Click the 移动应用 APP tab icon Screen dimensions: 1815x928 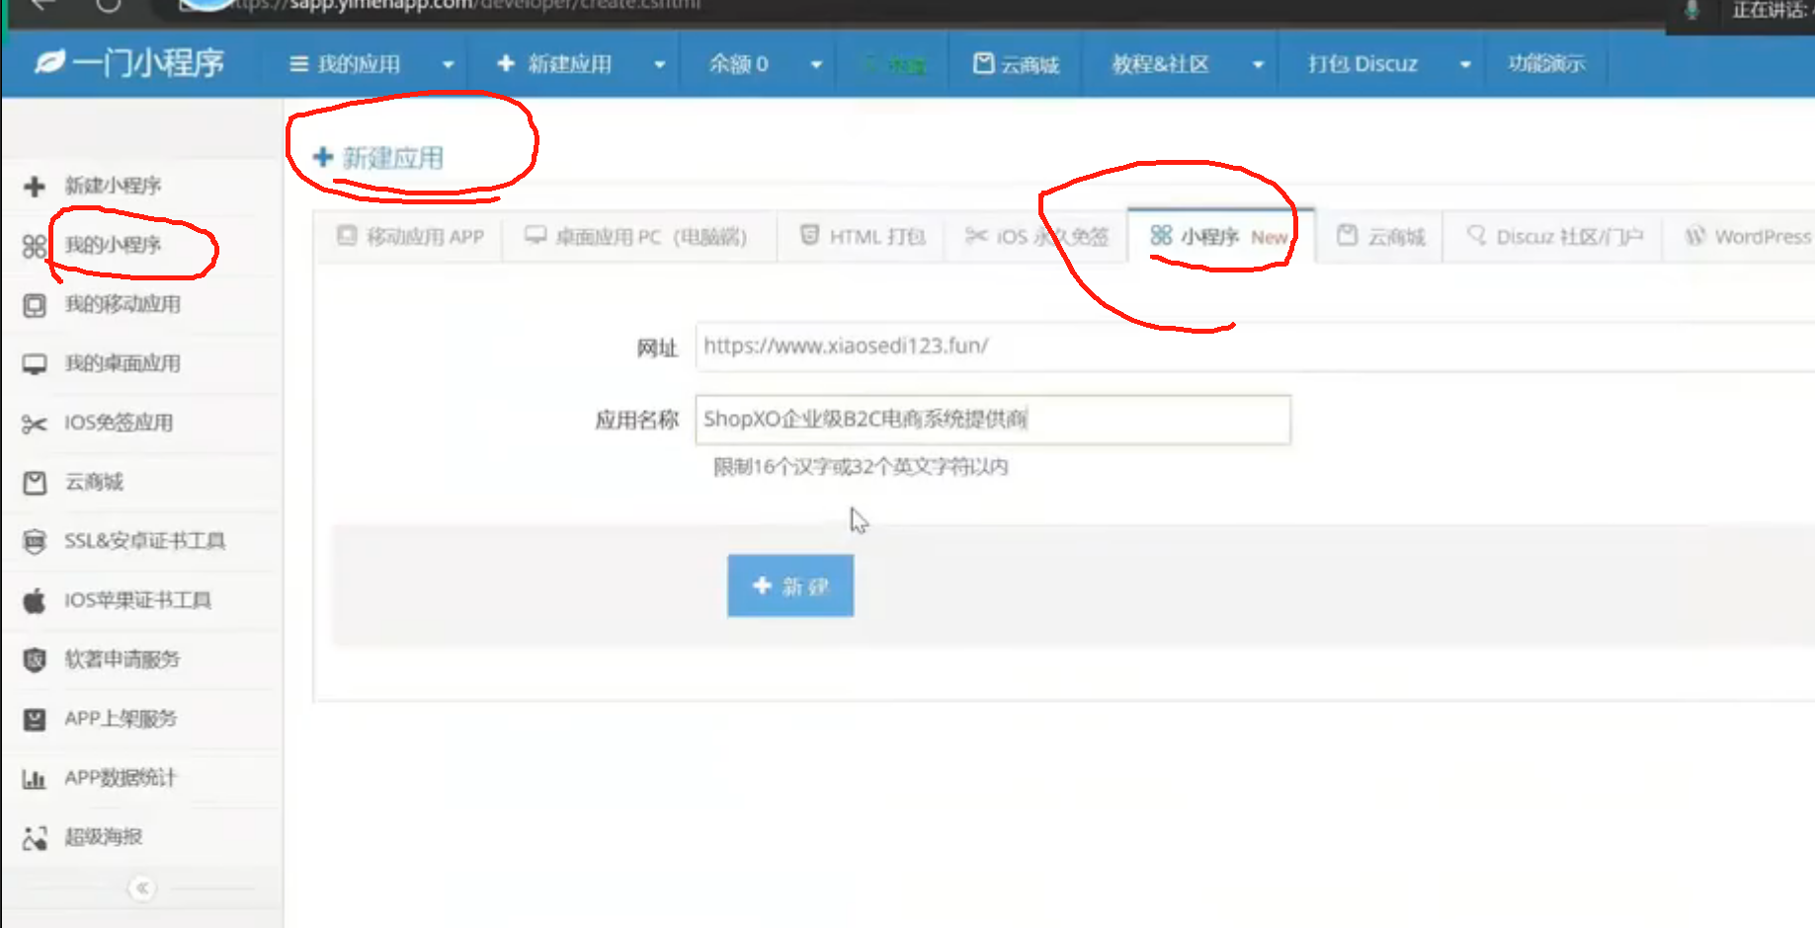346,235
